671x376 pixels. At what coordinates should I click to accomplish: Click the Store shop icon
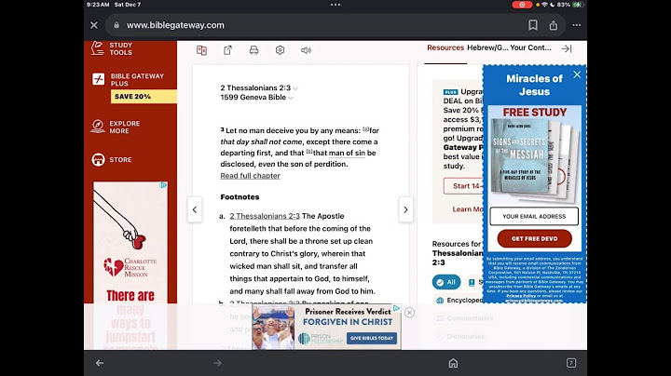coord(98,159)
